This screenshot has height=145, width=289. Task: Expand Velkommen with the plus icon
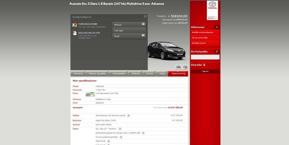pyautogui.click(x=217, y=27)
